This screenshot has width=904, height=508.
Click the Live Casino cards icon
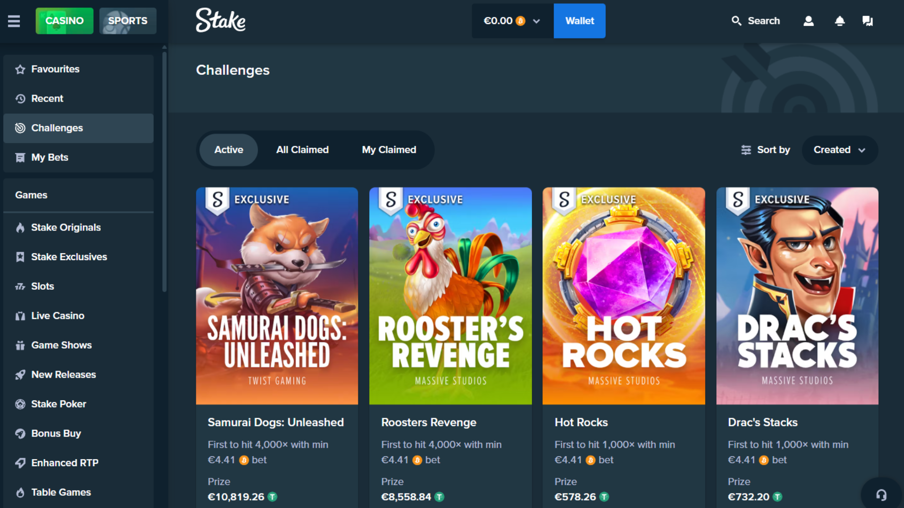[x=20, y=316]
